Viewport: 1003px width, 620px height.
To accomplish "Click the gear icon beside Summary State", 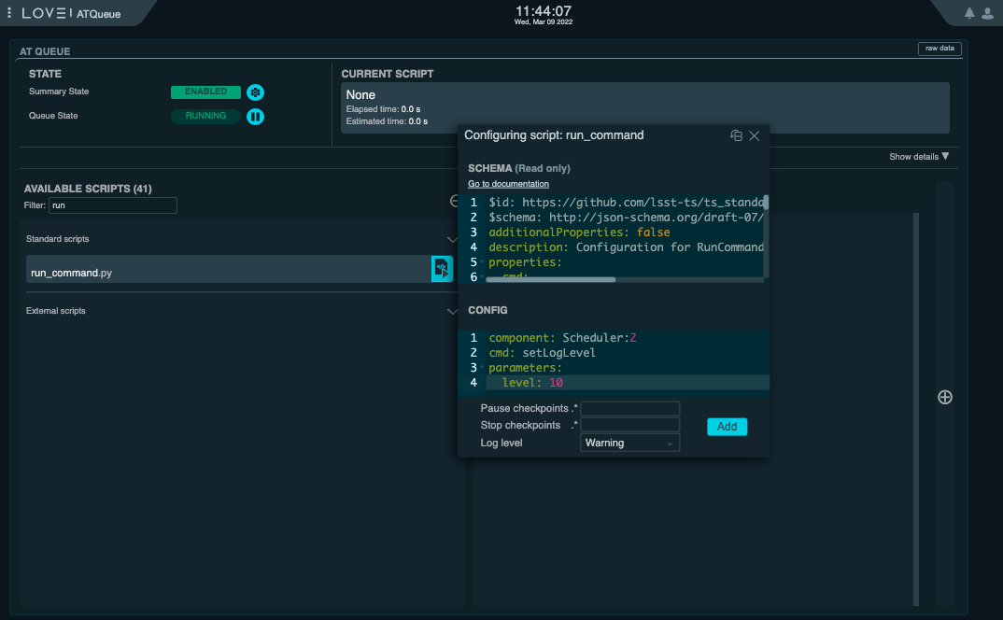I will coord(255,92).
